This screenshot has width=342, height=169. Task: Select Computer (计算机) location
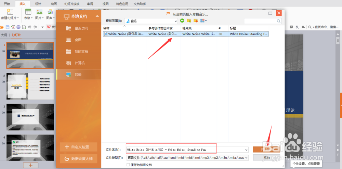pyautogui.click(x=79, y=63)
